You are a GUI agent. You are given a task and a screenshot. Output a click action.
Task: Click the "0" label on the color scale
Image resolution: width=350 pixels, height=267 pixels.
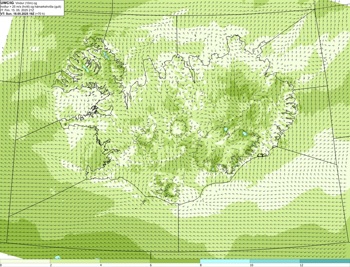click(1, 265)
